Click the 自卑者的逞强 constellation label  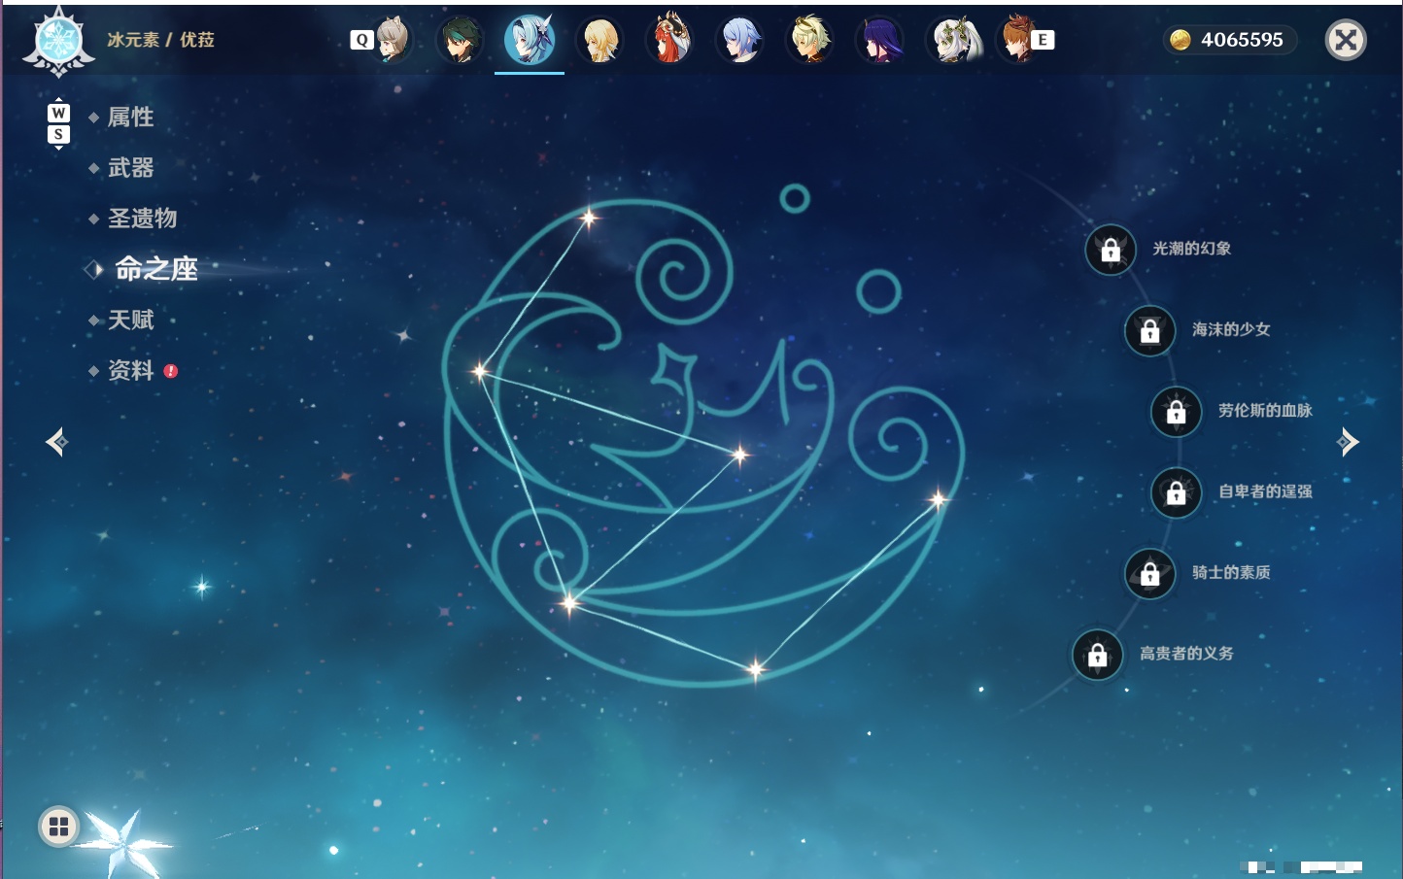pos(1265,491)
